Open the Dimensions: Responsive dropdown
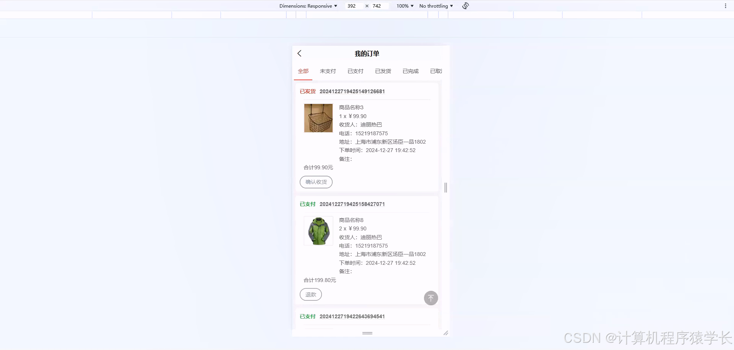Image resolution: width=734 pixels, height=350 pixels. point(308,6)
